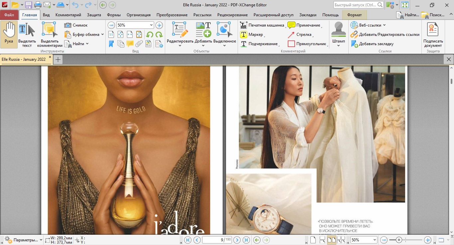Click Add Bookmark (Добавить закладку)
This screenshot has width=454, height=245.
pyautogui.click(x=372, y=44)
